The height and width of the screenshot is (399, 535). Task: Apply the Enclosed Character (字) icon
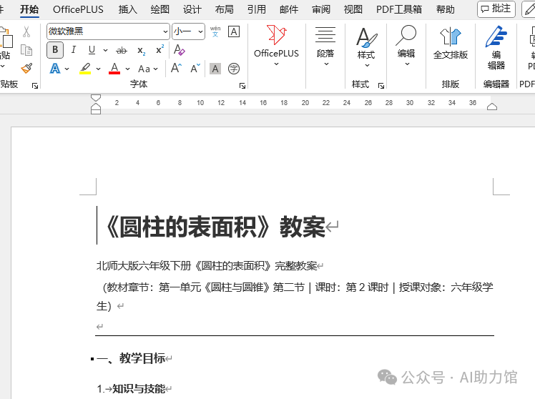pos(233,69)
